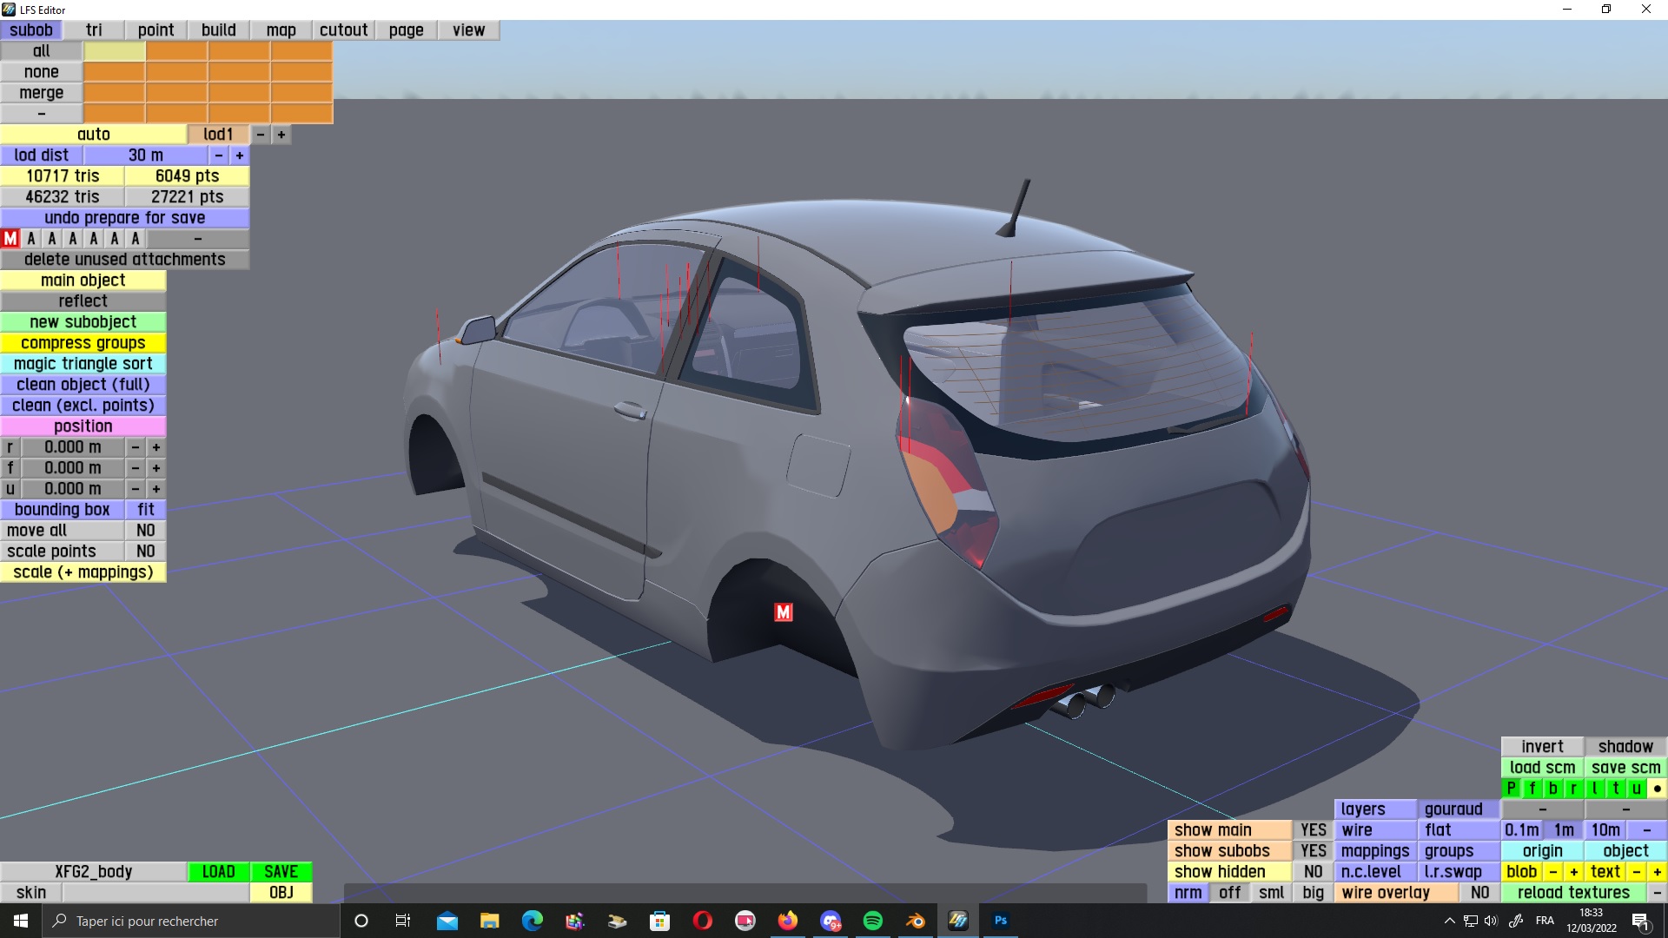Select the red M main attachment icon
This screenshot has height=938, width=1668.
click(x=10, y=239)
